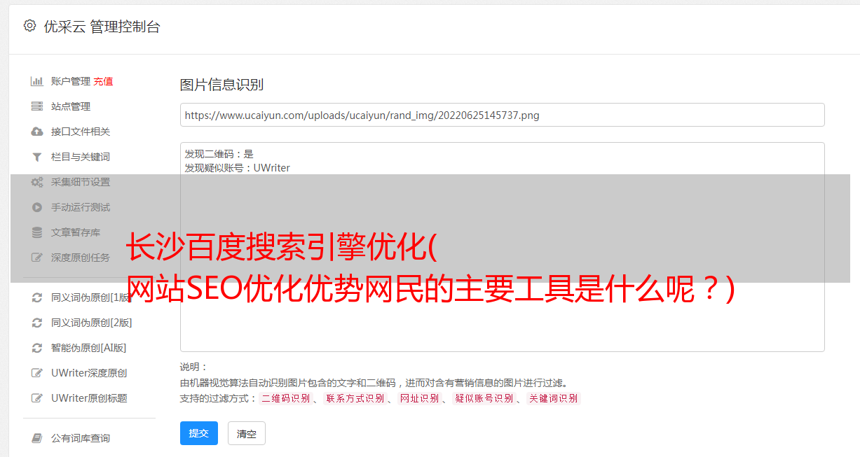Viewport: 860px width, 457px height.
Task: Click the 优采云 管理控制台 title
Action: coord(102,27)
